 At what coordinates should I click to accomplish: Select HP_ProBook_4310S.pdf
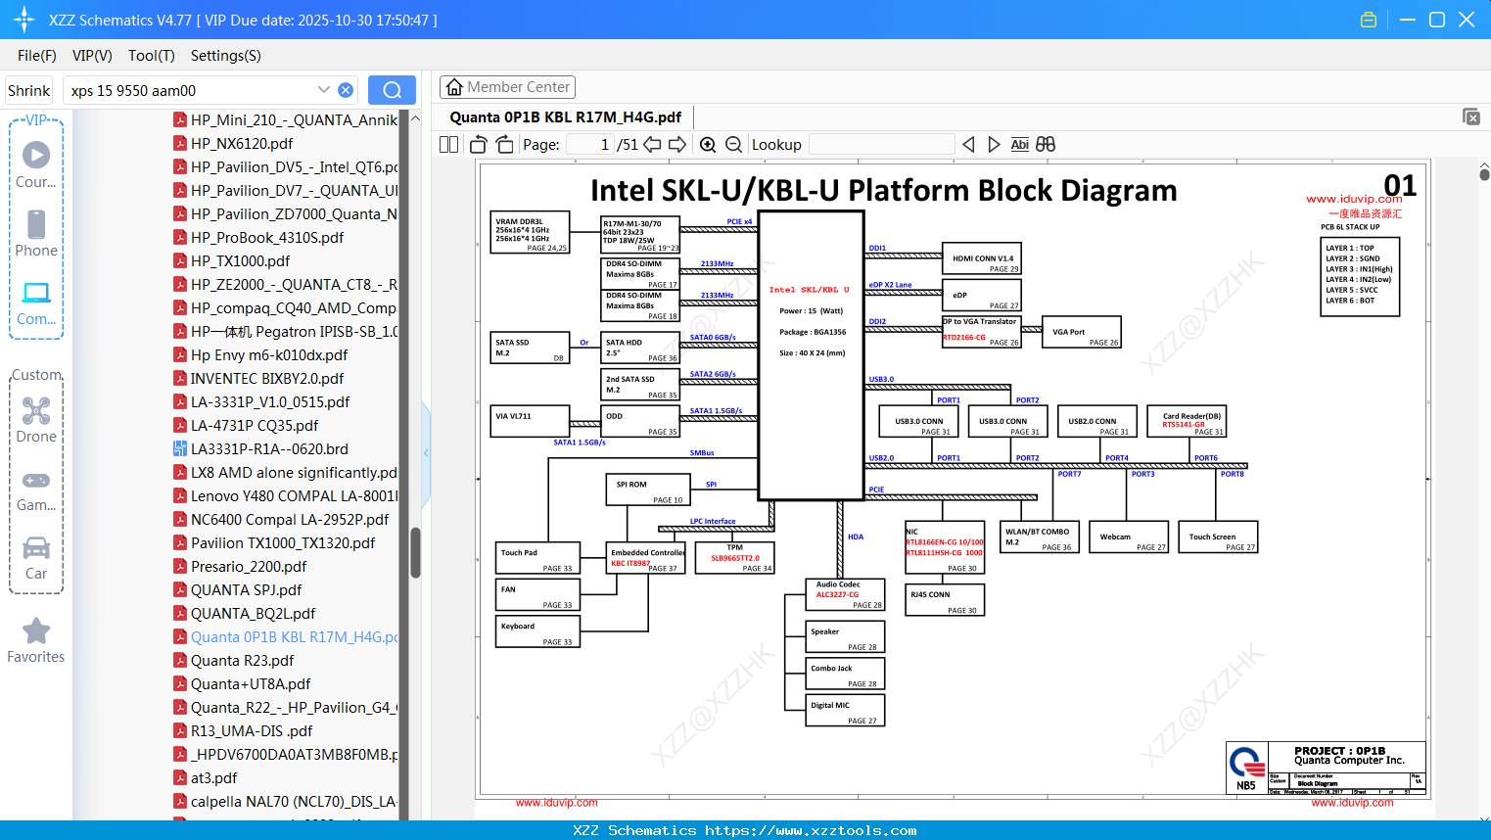pos(267,237)
